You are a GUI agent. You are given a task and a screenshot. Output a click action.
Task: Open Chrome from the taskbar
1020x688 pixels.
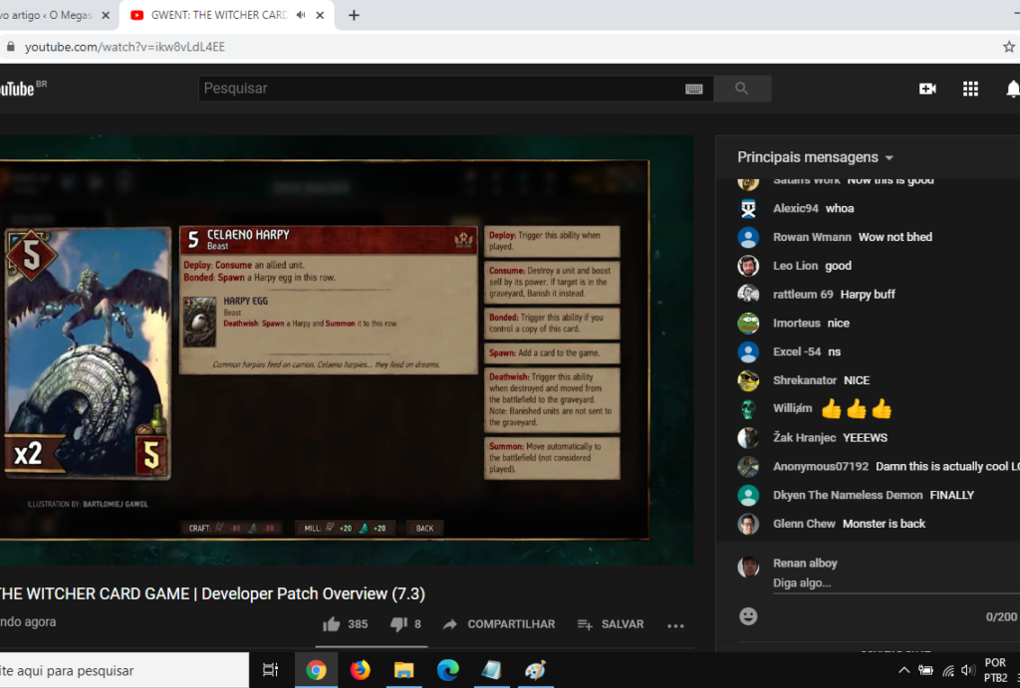point(316,670)
